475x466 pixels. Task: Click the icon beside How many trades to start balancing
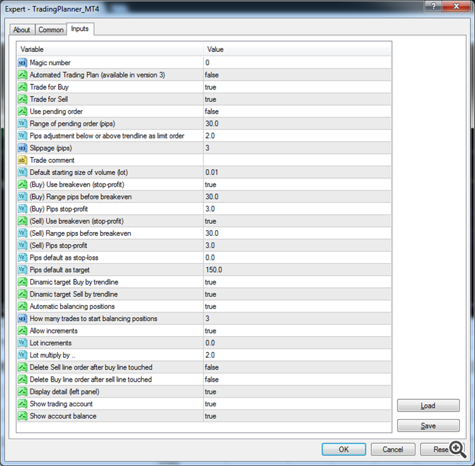(22, 319)
